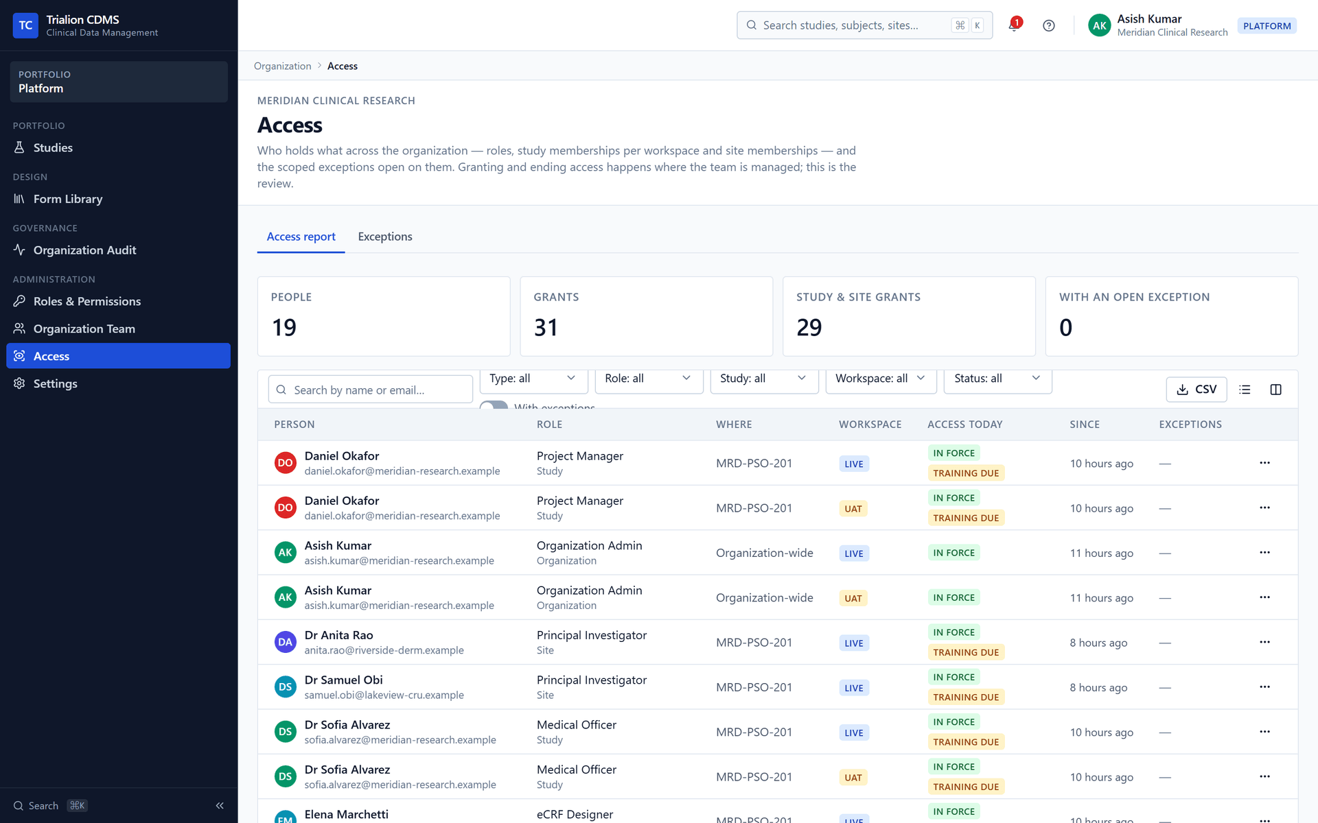
Task: Click the notifications bell icon
Action: click(1014, 25)
